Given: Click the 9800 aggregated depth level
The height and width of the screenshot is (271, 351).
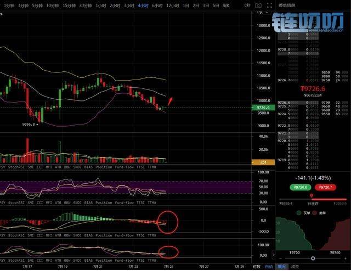Looking at the screenshot, I should tap(335, 76).
